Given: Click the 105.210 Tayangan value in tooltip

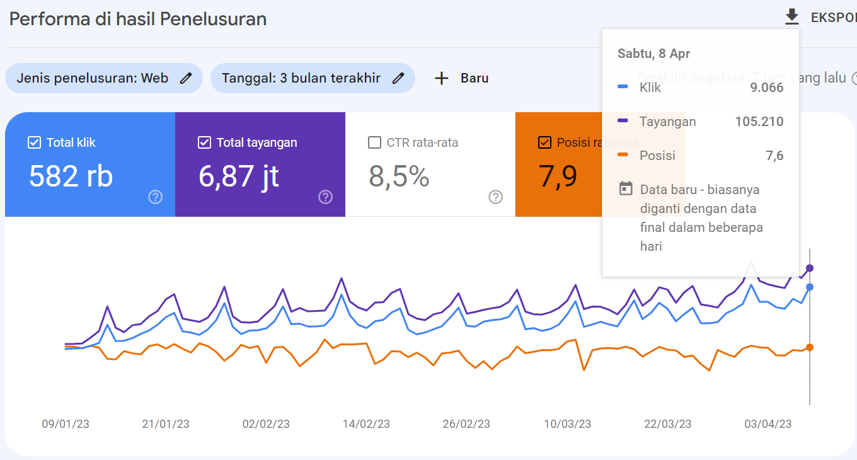Looking at the screenshot, I should 759,122.
